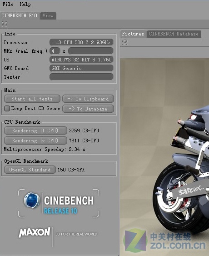Open the File menu
Image resolution: width=209 pixels, height=256 pixels.
pos(8,4)
